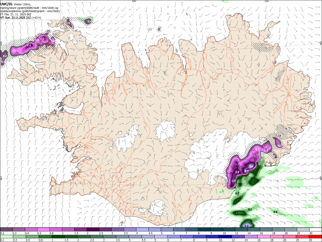Click the 20W longitude label
The height and width of the screenshot is (242, 322).
[134, 1]
